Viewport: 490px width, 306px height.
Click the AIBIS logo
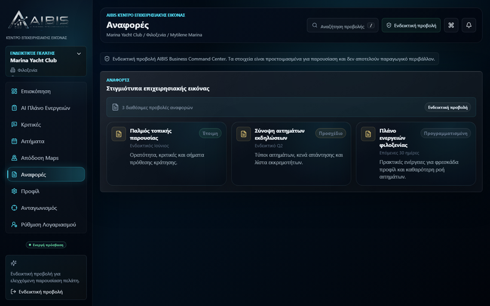(38, 20)
